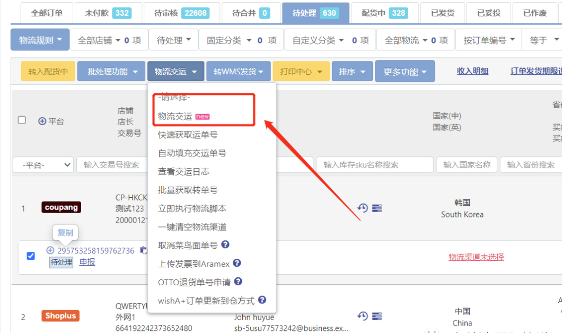Open the 物流规则 dropdown

pos(40,40)
